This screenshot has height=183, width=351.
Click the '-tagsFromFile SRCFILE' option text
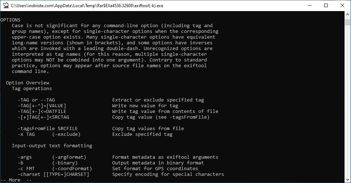(48, 129)
